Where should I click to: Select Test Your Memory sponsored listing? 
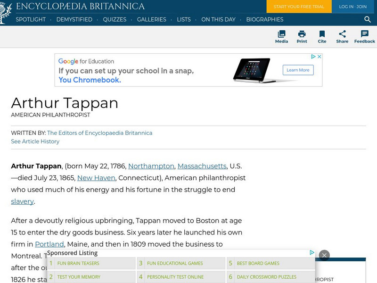[91, 277]
